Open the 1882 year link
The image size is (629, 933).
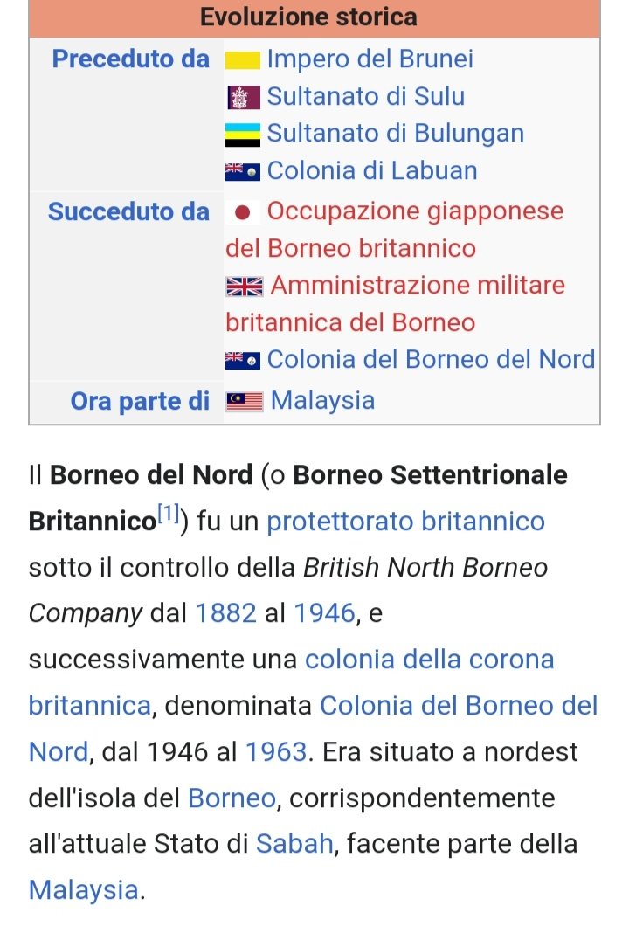click(x=225, y=613)
